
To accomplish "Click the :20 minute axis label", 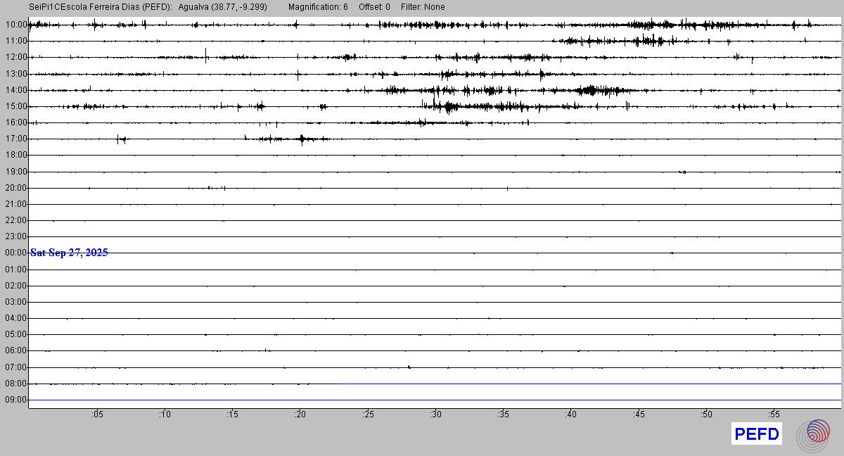I will pyautogui.click(x=300, y=414).
